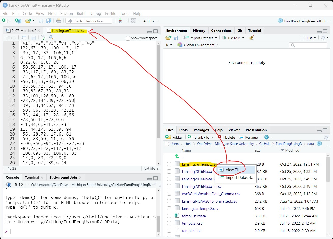Open tempList.txt file link
Viewport: 333px width, 239px height.
click(192, 231)
